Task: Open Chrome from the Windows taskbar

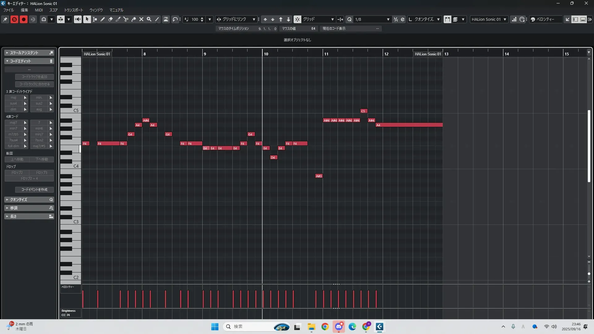Action: point(325,327)
